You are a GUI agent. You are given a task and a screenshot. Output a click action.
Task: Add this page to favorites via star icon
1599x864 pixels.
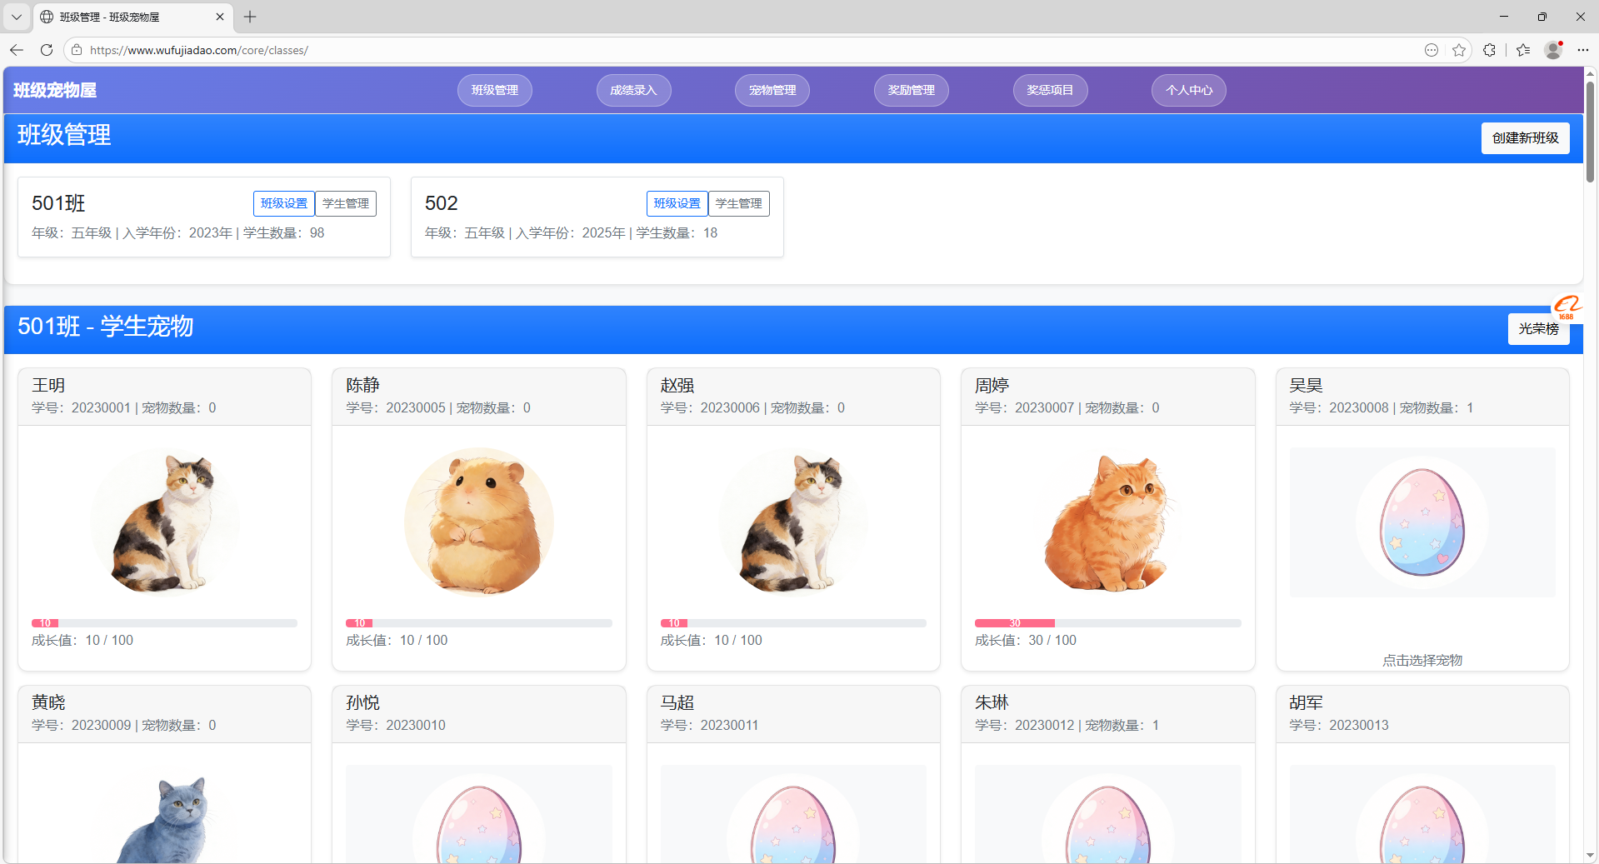(x=1459, y=50)
